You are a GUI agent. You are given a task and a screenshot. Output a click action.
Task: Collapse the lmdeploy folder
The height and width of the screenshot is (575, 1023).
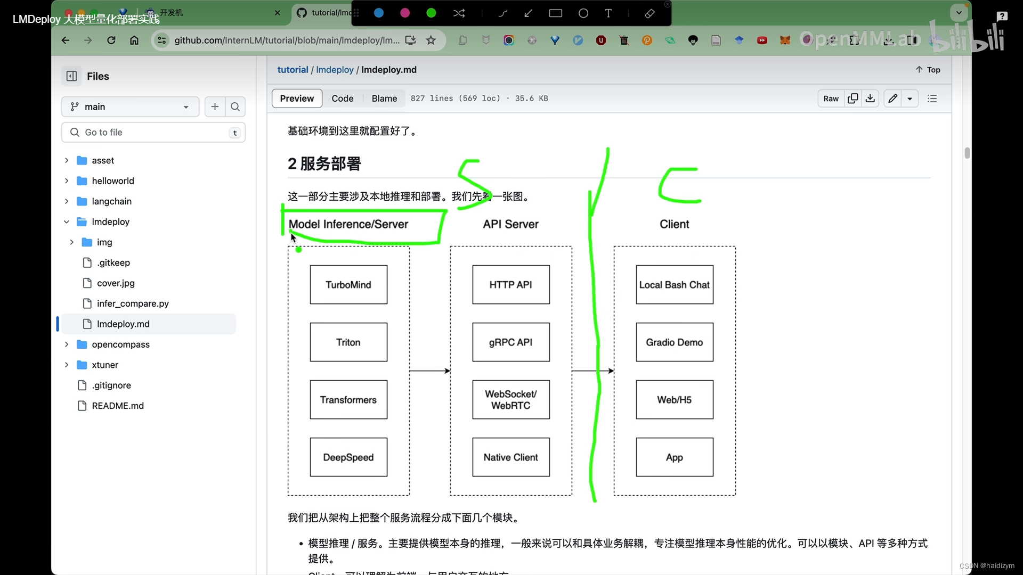[67, 222]
